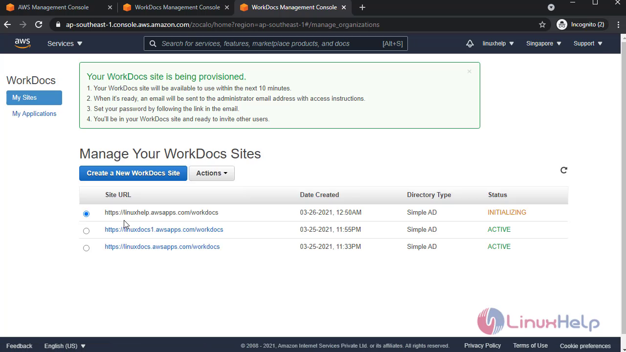Expand the Services dropdown menu
Screen dimensions: 626x352
pyautogui.click(x=65, y=44)
